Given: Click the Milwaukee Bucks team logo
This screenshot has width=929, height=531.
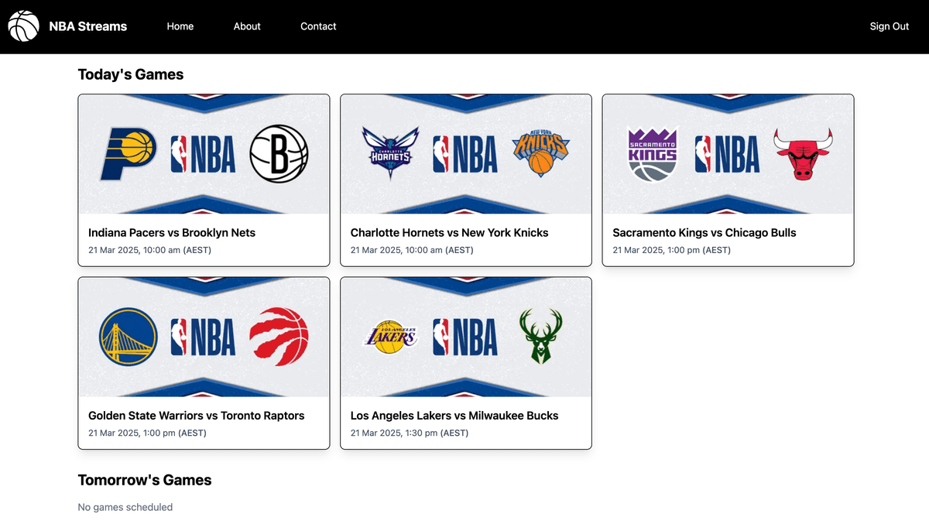Looking at the screenshot, I should pyautogui.click(x=541, y=337).
